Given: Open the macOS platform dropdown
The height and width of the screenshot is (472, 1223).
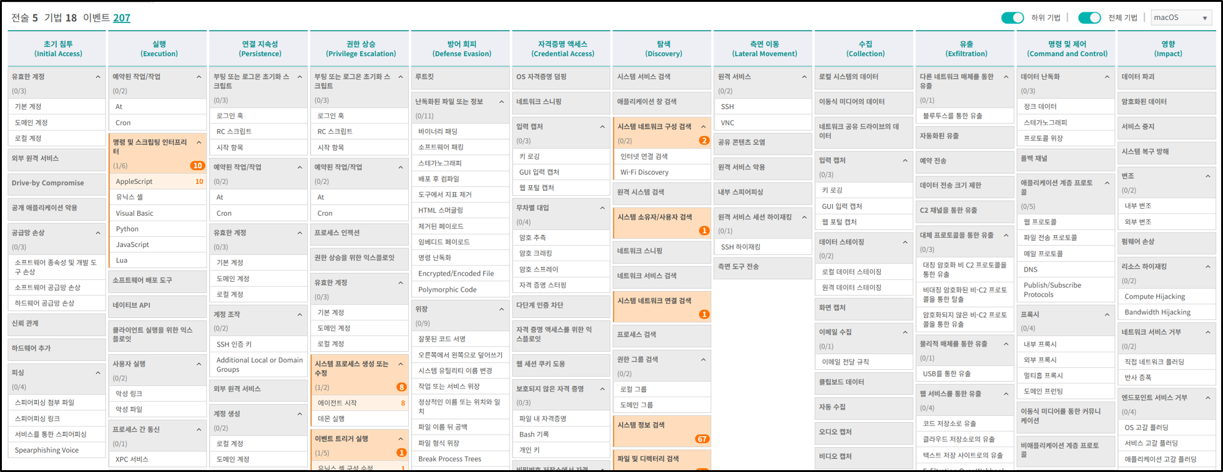Looking at the screenshot, I should coord(1181,17).
